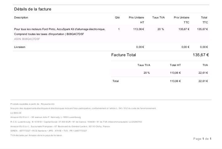Select the 20 % tax rate in item row

click(x=161, y=29)
